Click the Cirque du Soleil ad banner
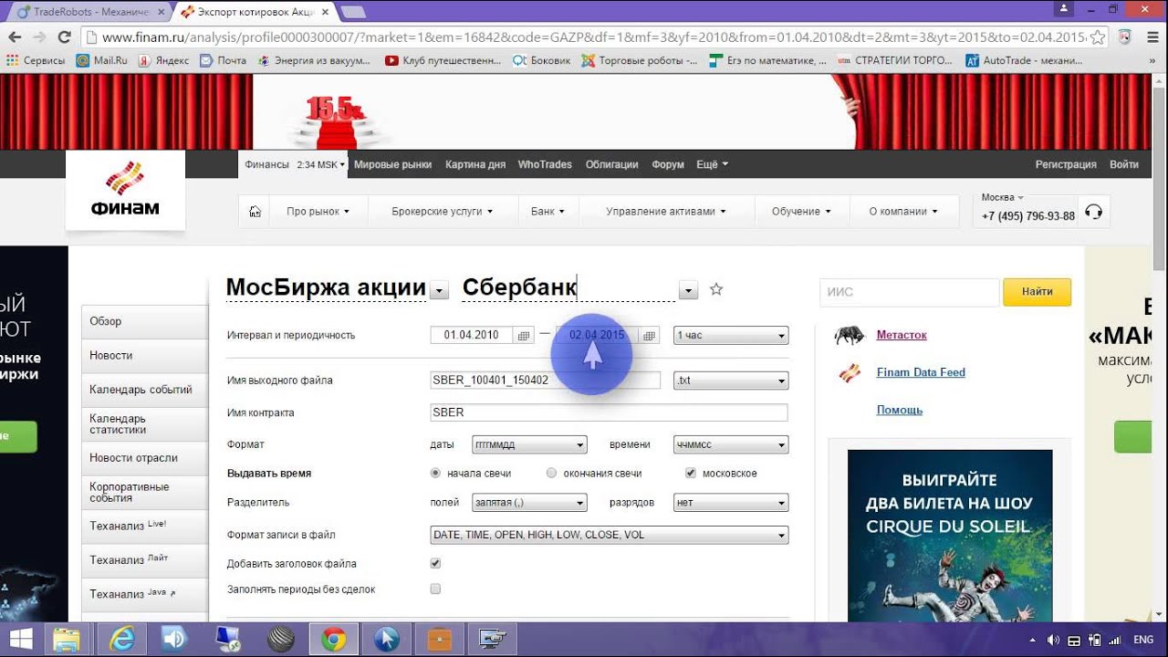1168x657 pixels. click(949, 536)
